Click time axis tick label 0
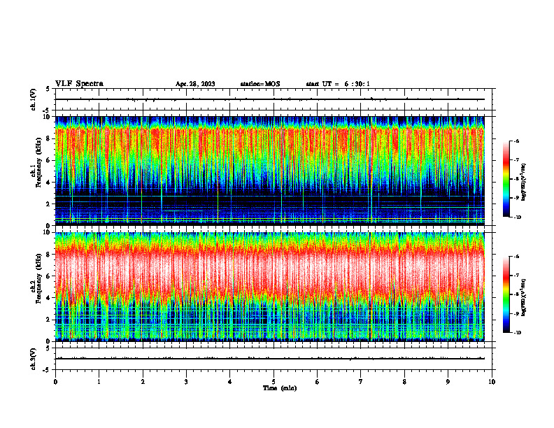Image resolution: width=554 pixels, height=428 pixels. click(x=55, y=382)
